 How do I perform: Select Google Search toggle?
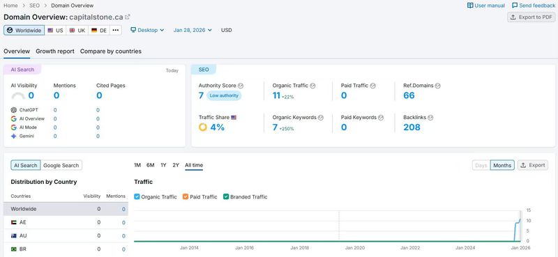(61, 165)
